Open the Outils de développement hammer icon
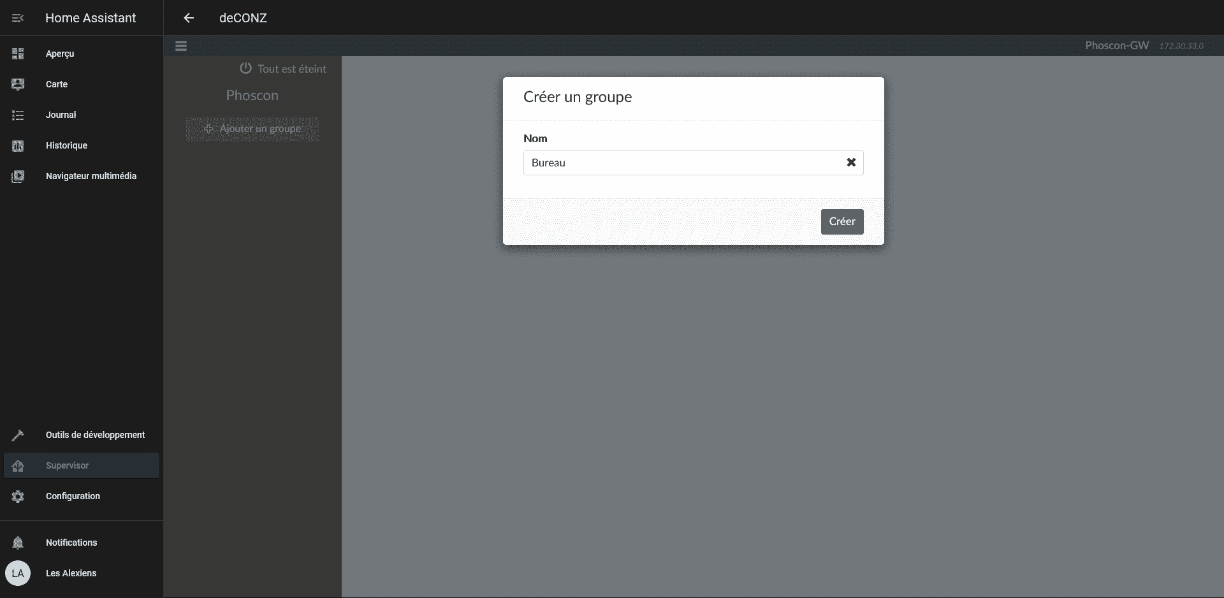The height and width of the screenshot is (598, 1224). tap(18, 435)
